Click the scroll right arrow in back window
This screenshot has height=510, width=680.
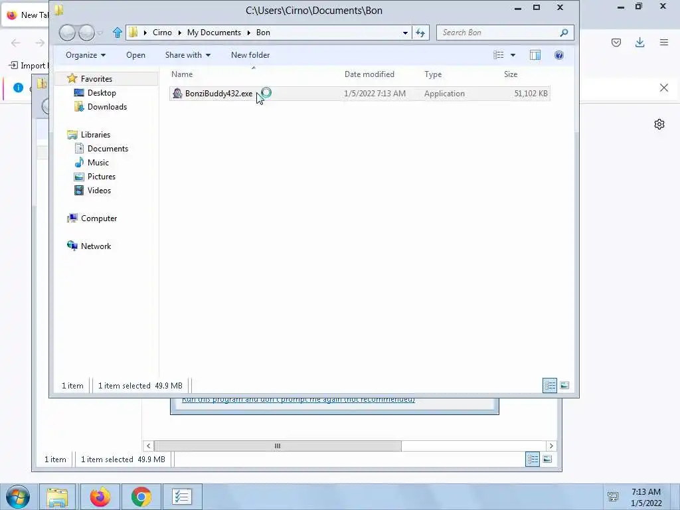click(x=551, y=446)
